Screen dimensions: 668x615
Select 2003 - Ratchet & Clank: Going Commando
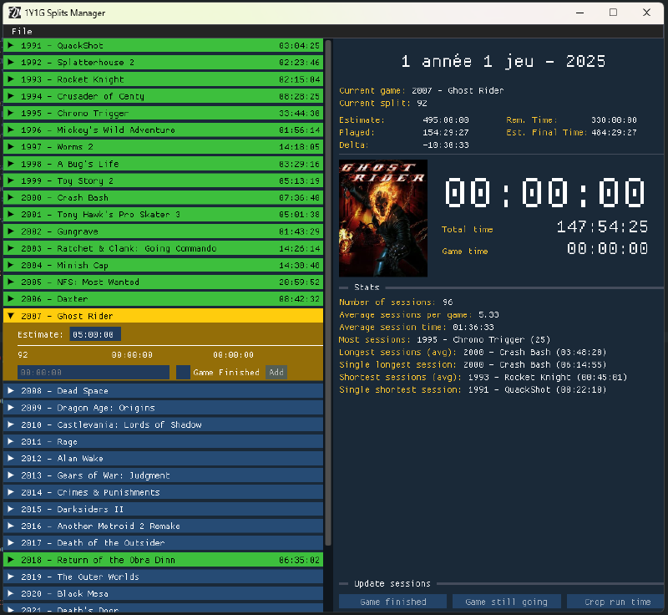163,248
